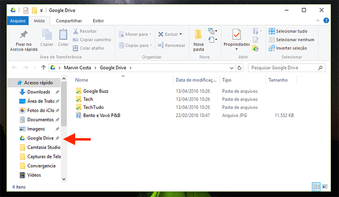Expand Propriedades dropdown arrow
The height and width of the screenshot is (197, 339).
coord(237,49)
